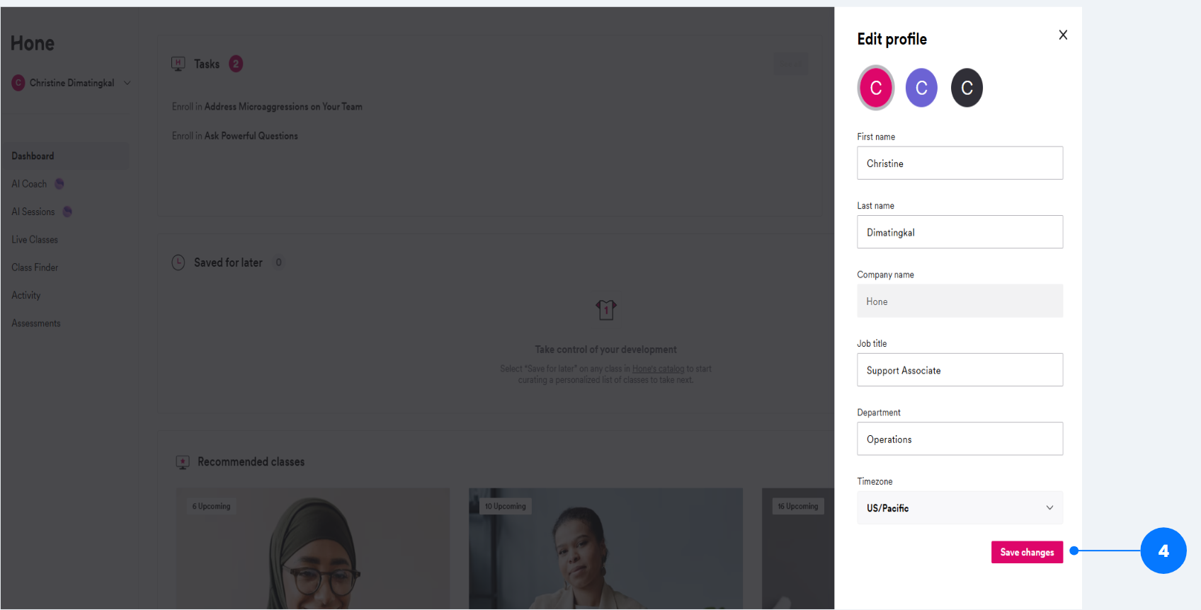The width and height of the screenshot is (1201, 610).
Task: Click Save changes button
Action: tap(1027, 552)
